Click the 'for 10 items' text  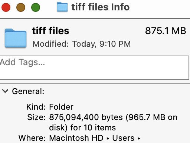[93, 127]
